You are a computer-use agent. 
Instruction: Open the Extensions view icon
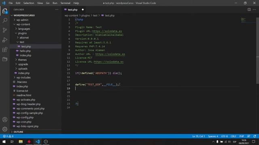(x=5, y=50)
